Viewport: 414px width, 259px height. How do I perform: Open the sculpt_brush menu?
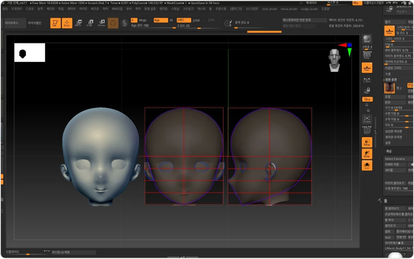(309, 9)
